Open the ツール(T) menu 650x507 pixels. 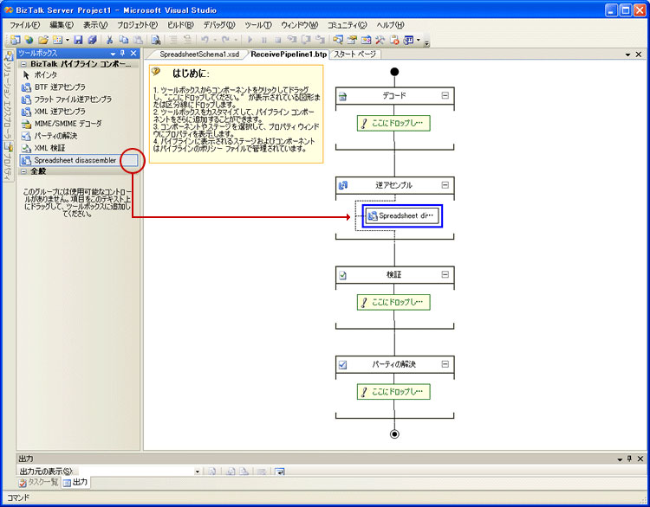click(x=258, y=25)
